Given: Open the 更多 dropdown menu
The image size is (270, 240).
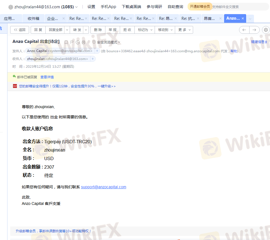Looking at the screenshot, I should pyautogui.click(x=184, y=30).
